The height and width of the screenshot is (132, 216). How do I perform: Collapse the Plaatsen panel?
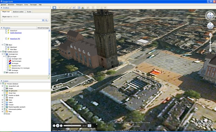(1, 28)
